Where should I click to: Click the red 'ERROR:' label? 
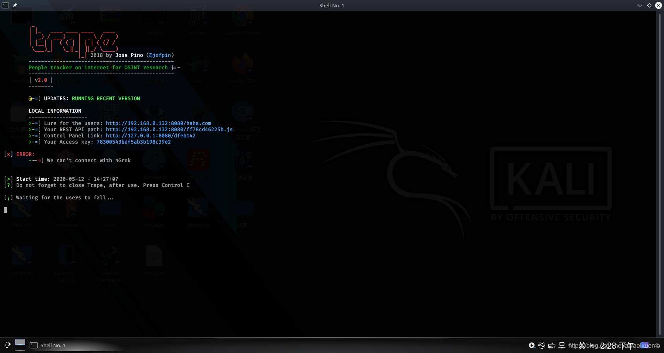click(x=25, y=154)
